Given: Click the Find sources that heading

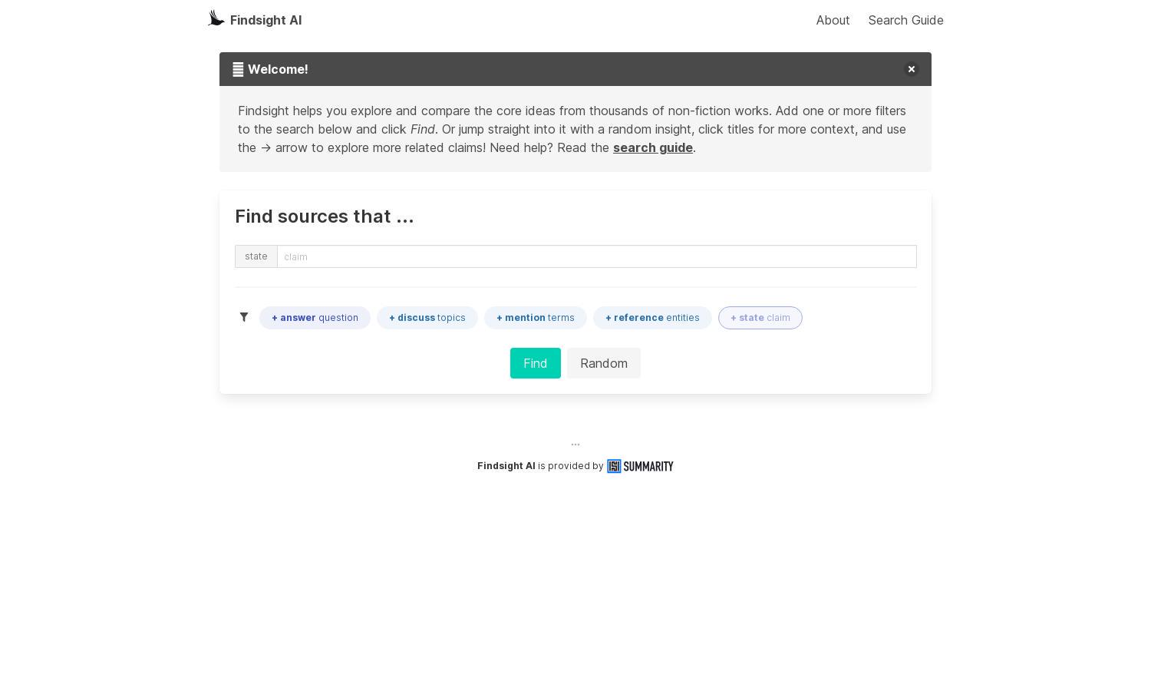Looking at the screenshot, I should click(x=324, y=217).
